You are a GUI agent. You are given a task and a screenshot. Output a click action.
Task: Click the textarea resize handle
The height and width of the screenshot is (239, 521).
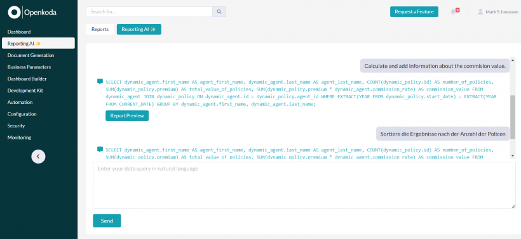point(513,206)
